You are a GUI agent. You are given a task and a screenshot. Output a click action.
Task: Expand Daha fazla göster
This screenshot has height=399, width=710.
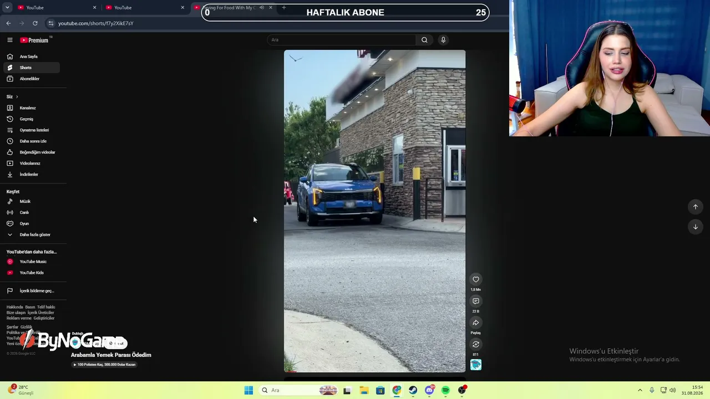tap(31, 235)
